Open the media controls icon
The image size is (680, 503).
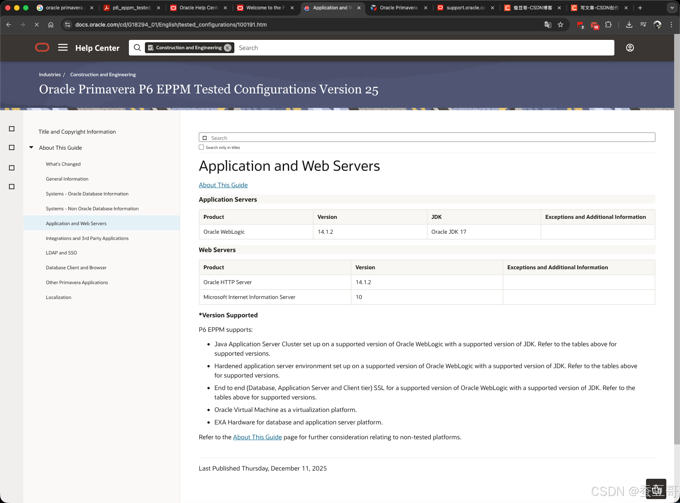coord(643,25)
